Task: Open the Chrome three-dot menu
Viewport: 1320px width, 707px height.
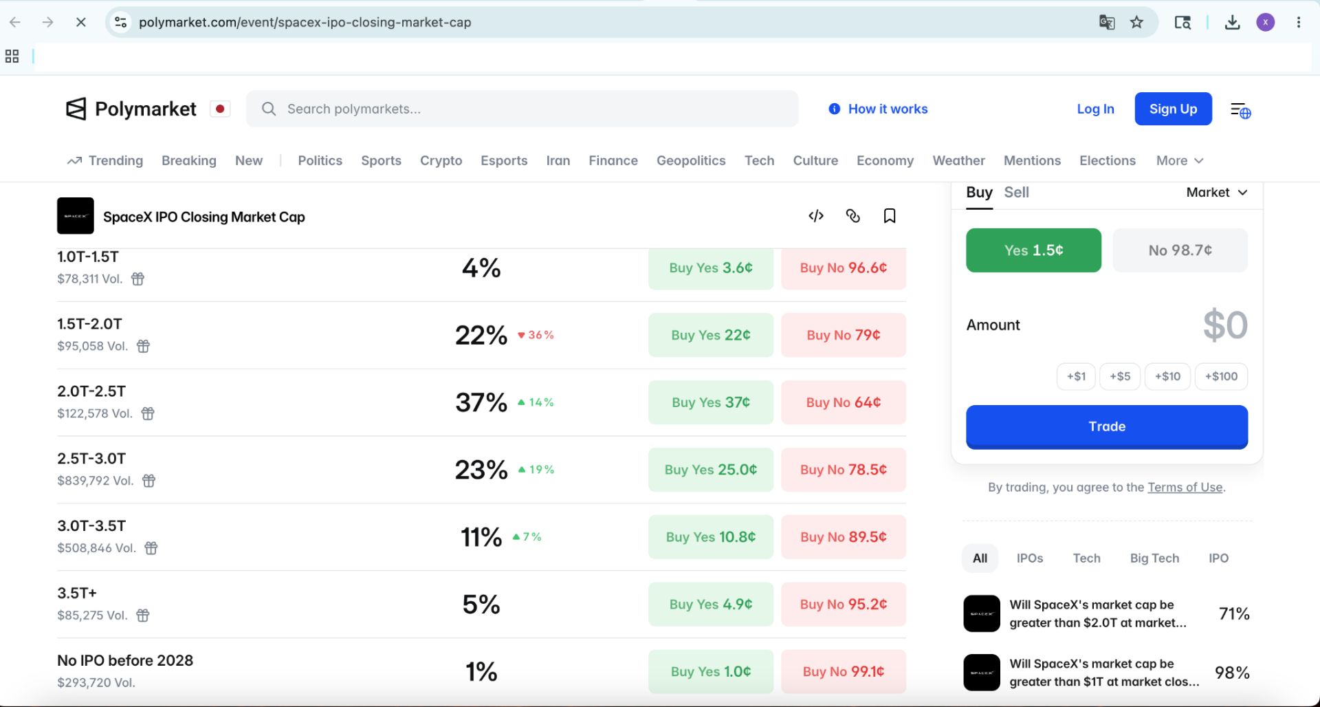Action: click(x=1299, y=22)
